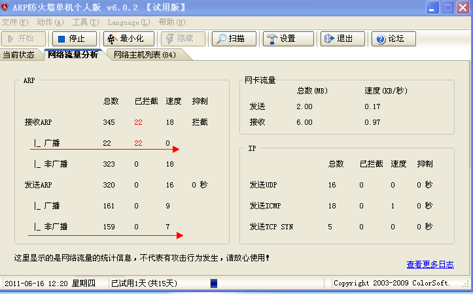
Task: Click the blue stop square icon
Action: (x=61, y=39)
